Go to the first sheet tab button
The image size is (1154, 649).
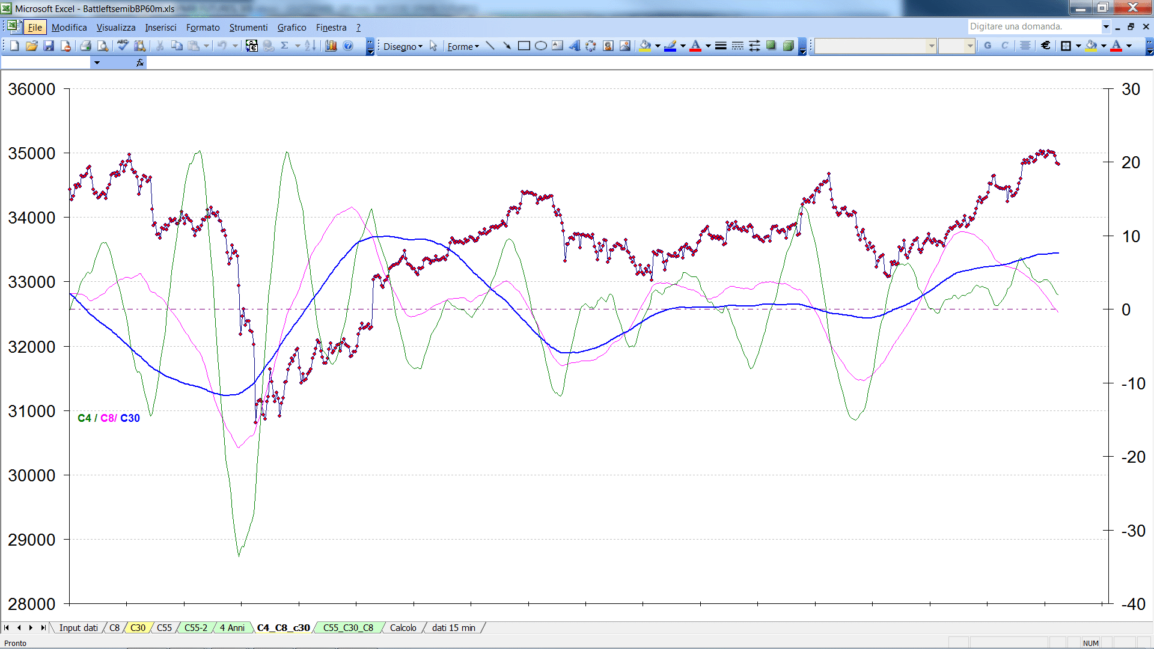coord(7,628)
